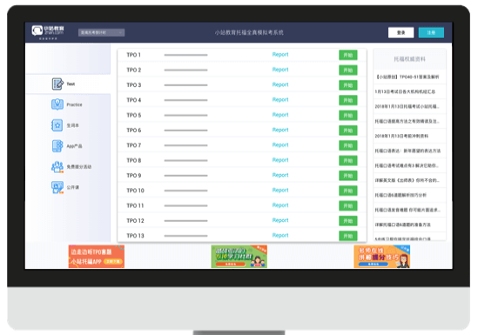Open the public class (公开课) icon
478x335 pixels.
57,187
